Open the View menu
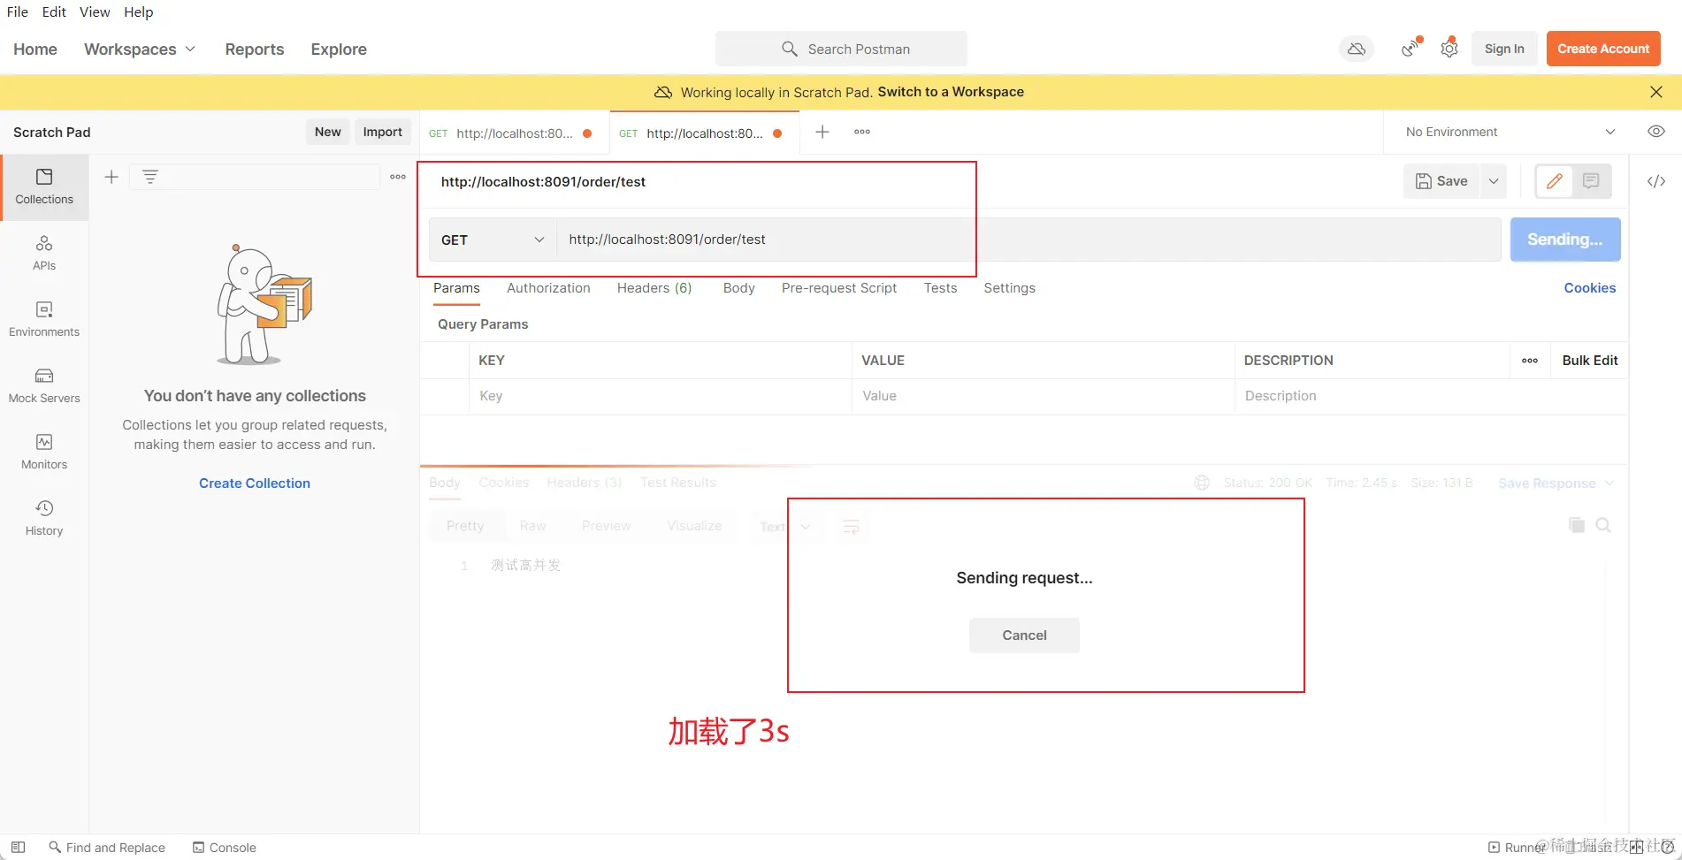 tap(95, 11)
